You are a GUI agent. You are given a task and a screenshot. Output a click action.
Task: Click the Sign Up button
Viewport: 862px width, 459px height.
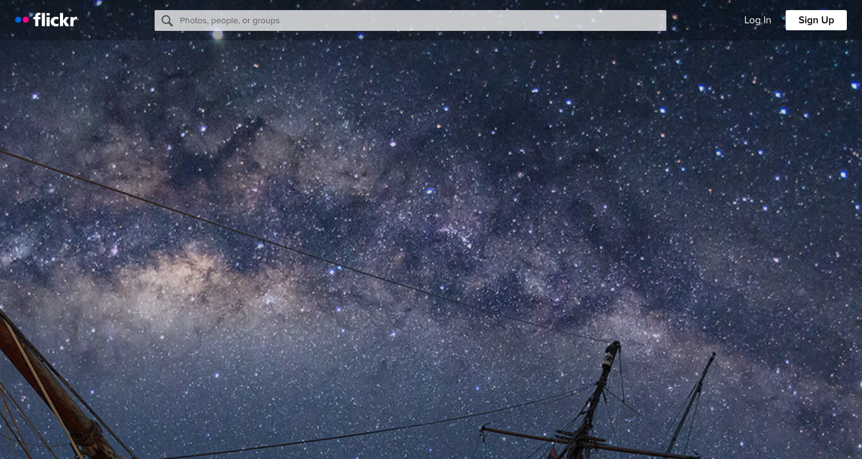[816, 20]
